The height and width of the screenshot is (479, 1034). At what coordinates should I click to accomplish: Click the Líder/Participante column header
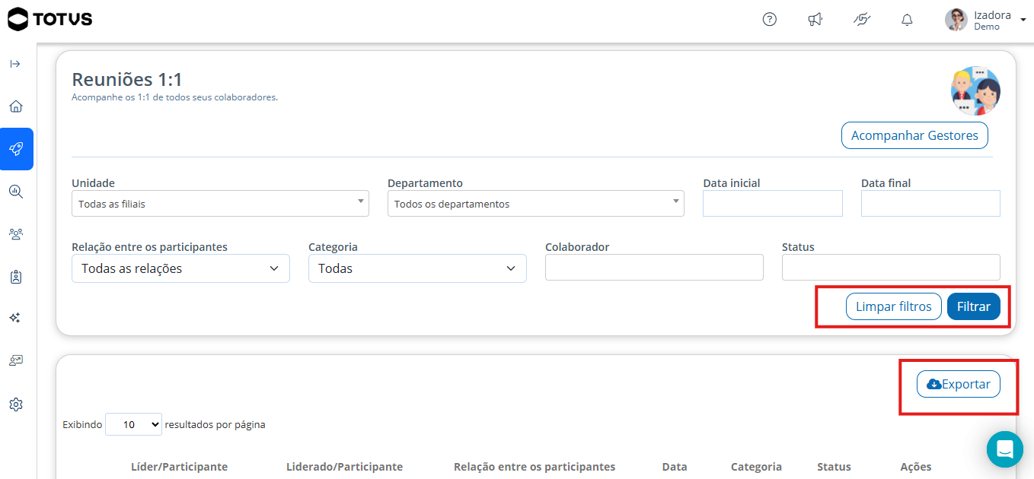point(179,467)
